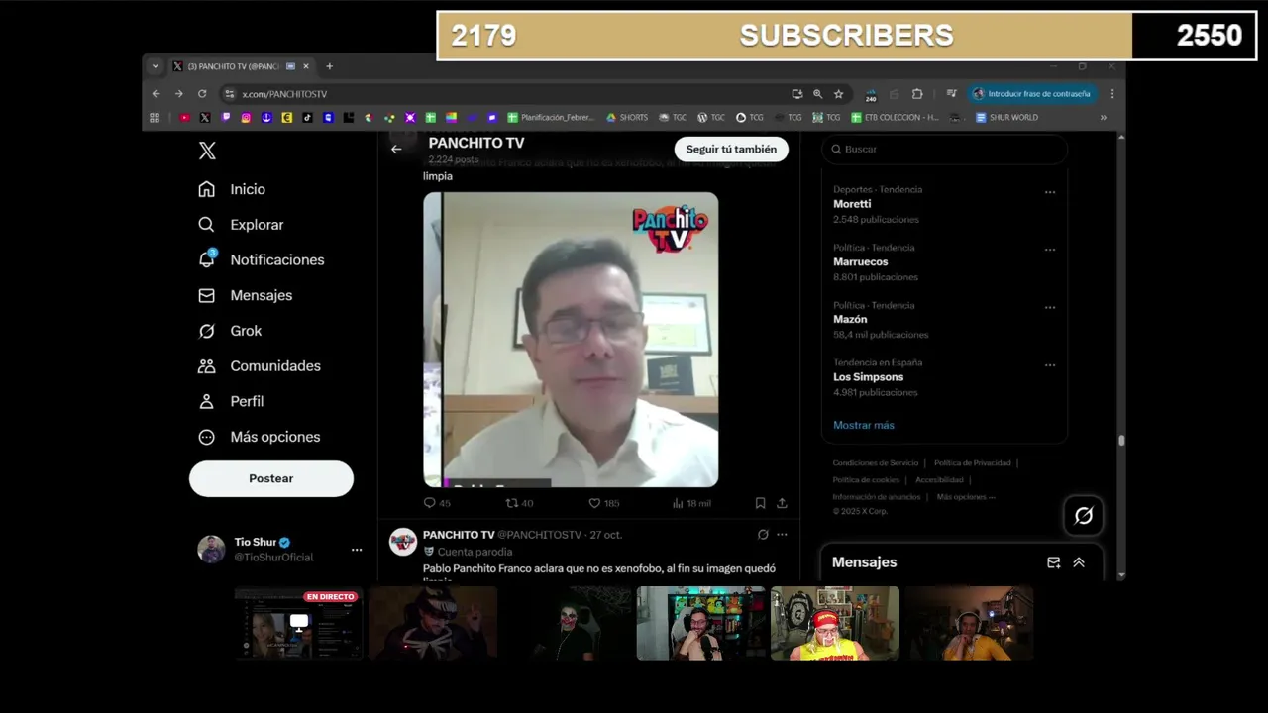Bookmark this page with star icon

839,94
